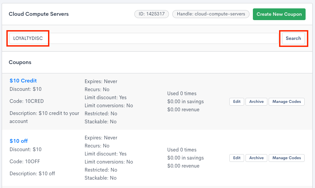Click the Code: 10CRED text
This screenshot has width=315, height=188.
point(27,101)
